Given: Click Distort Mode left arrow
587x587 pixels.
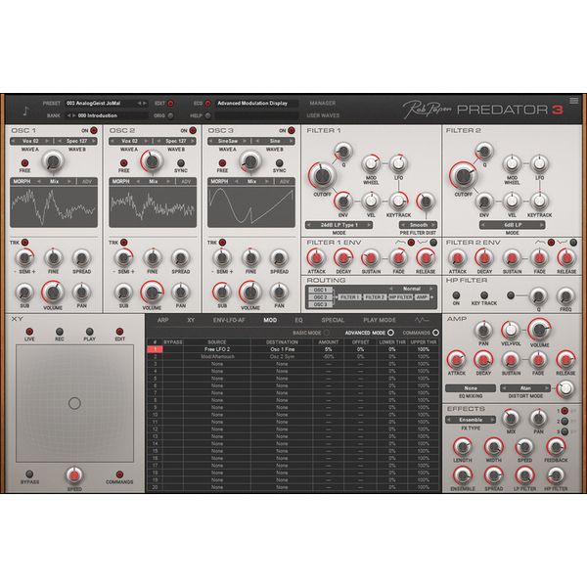Looking at the screenshot, I should click(504, 388).
